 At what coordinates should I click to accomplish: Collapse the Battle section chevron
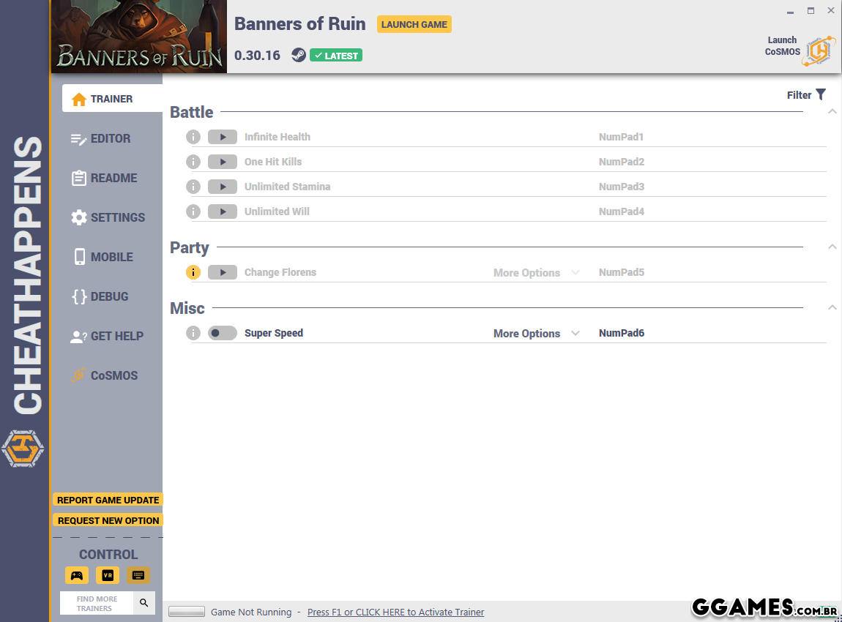coord(832,112)
